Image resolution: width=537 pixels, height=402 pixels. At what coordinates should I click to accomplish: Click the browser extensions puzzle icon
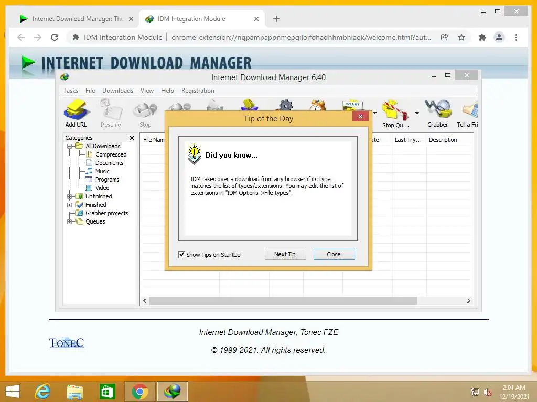[x=482, y=37]
